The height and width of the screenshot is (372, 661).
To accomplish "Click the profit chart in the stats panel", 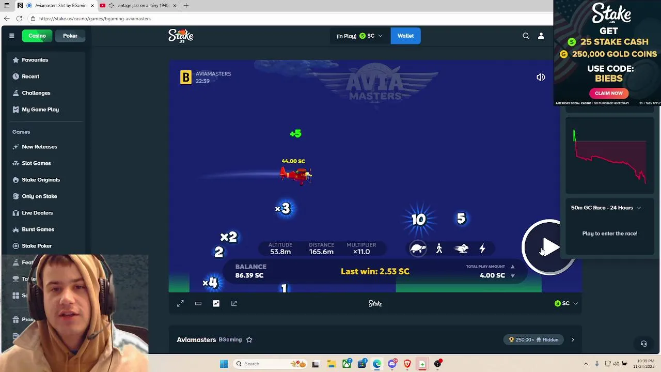I will (609, 155).
